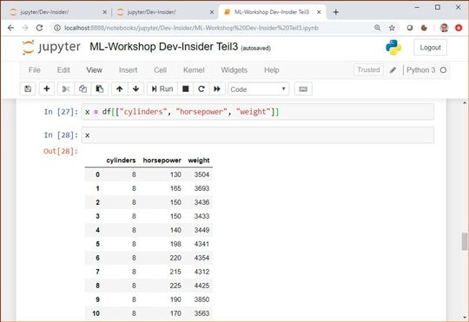Click code cell In [27] input
Screen dimensions: 469x322
258,112
